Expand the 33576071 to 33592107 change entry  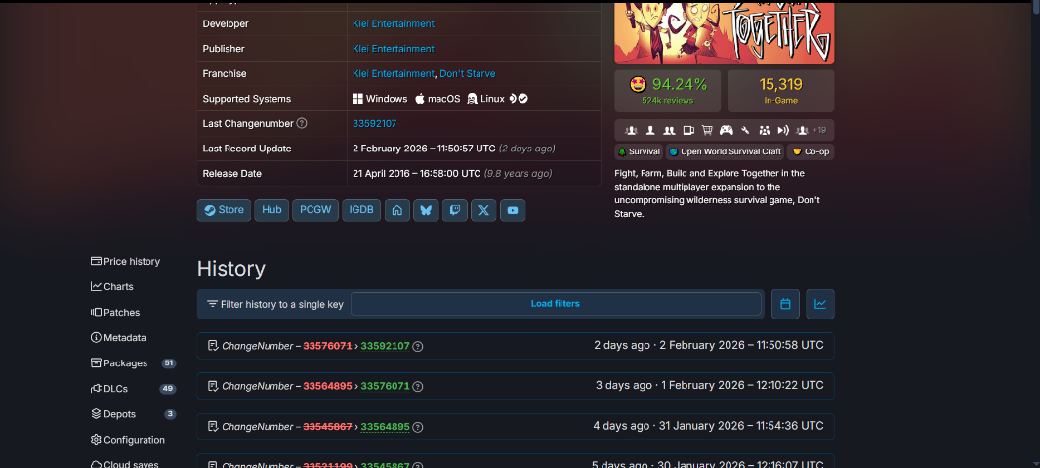516,346
